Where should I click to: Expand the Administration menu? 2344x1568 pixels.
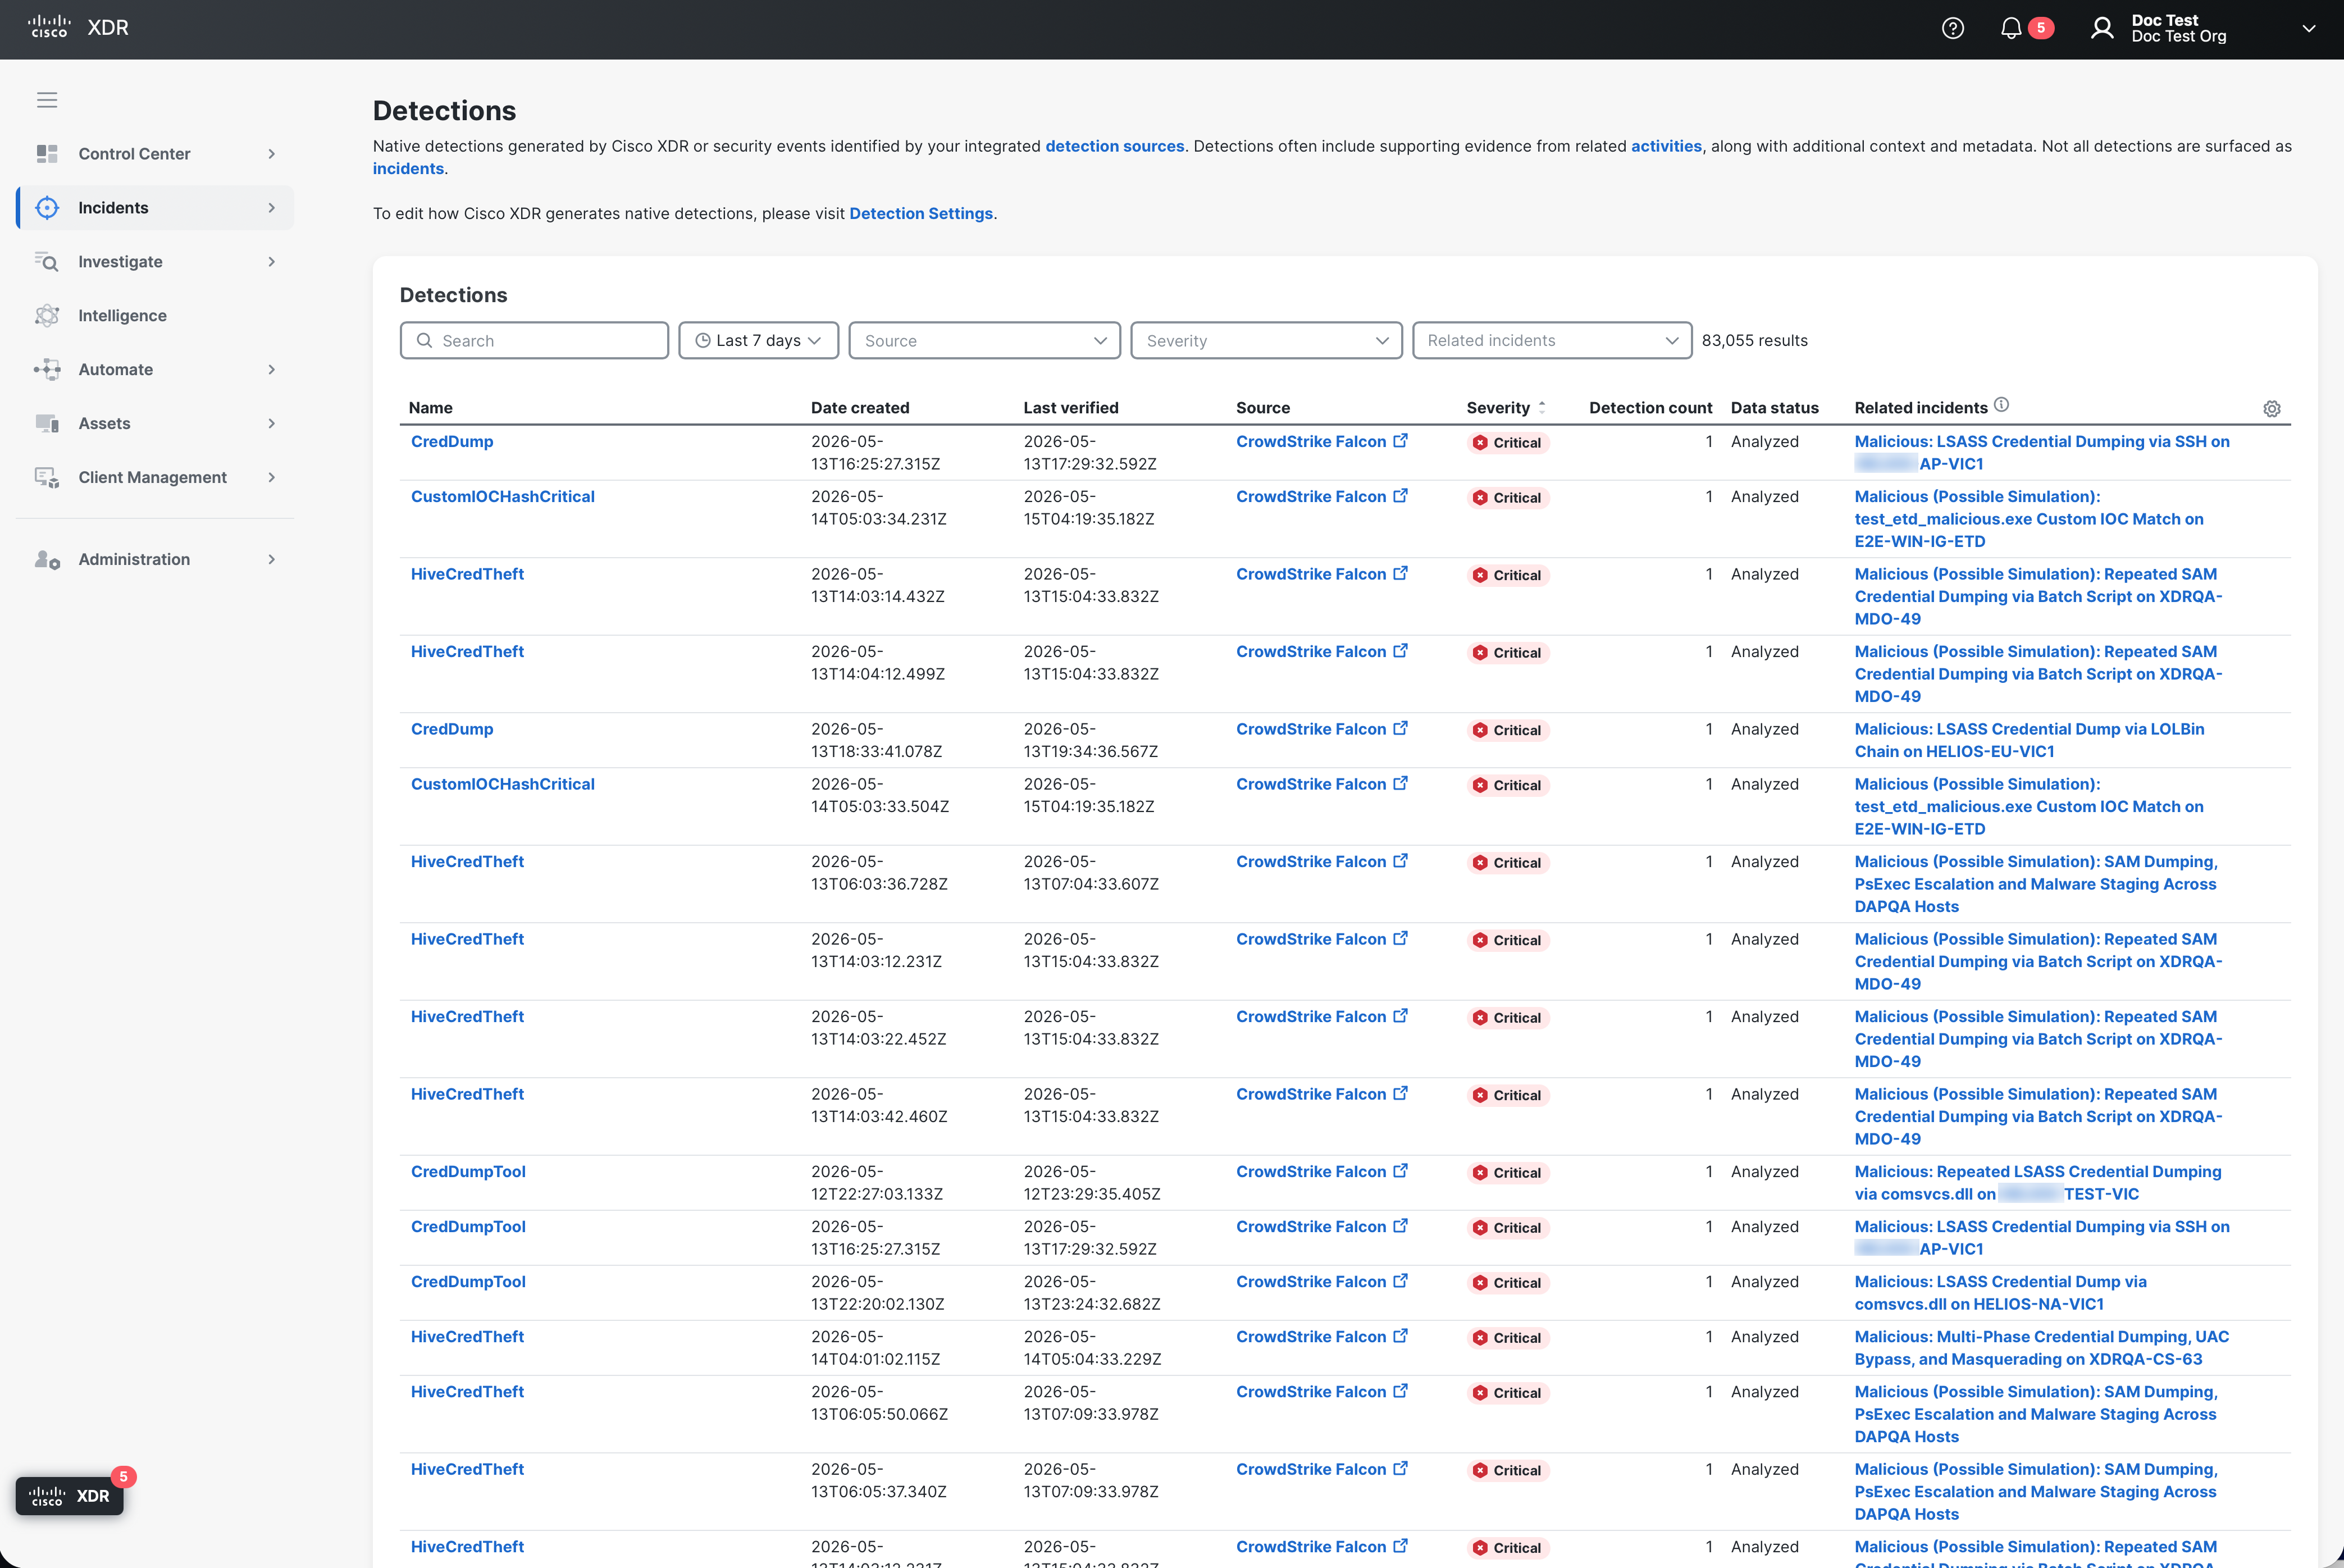(x=155, y=560)
